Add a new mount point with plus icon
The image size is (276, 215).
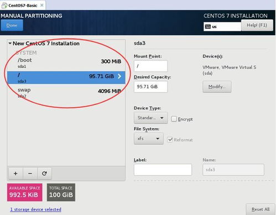pyautogui.click(x=15, y=174)
